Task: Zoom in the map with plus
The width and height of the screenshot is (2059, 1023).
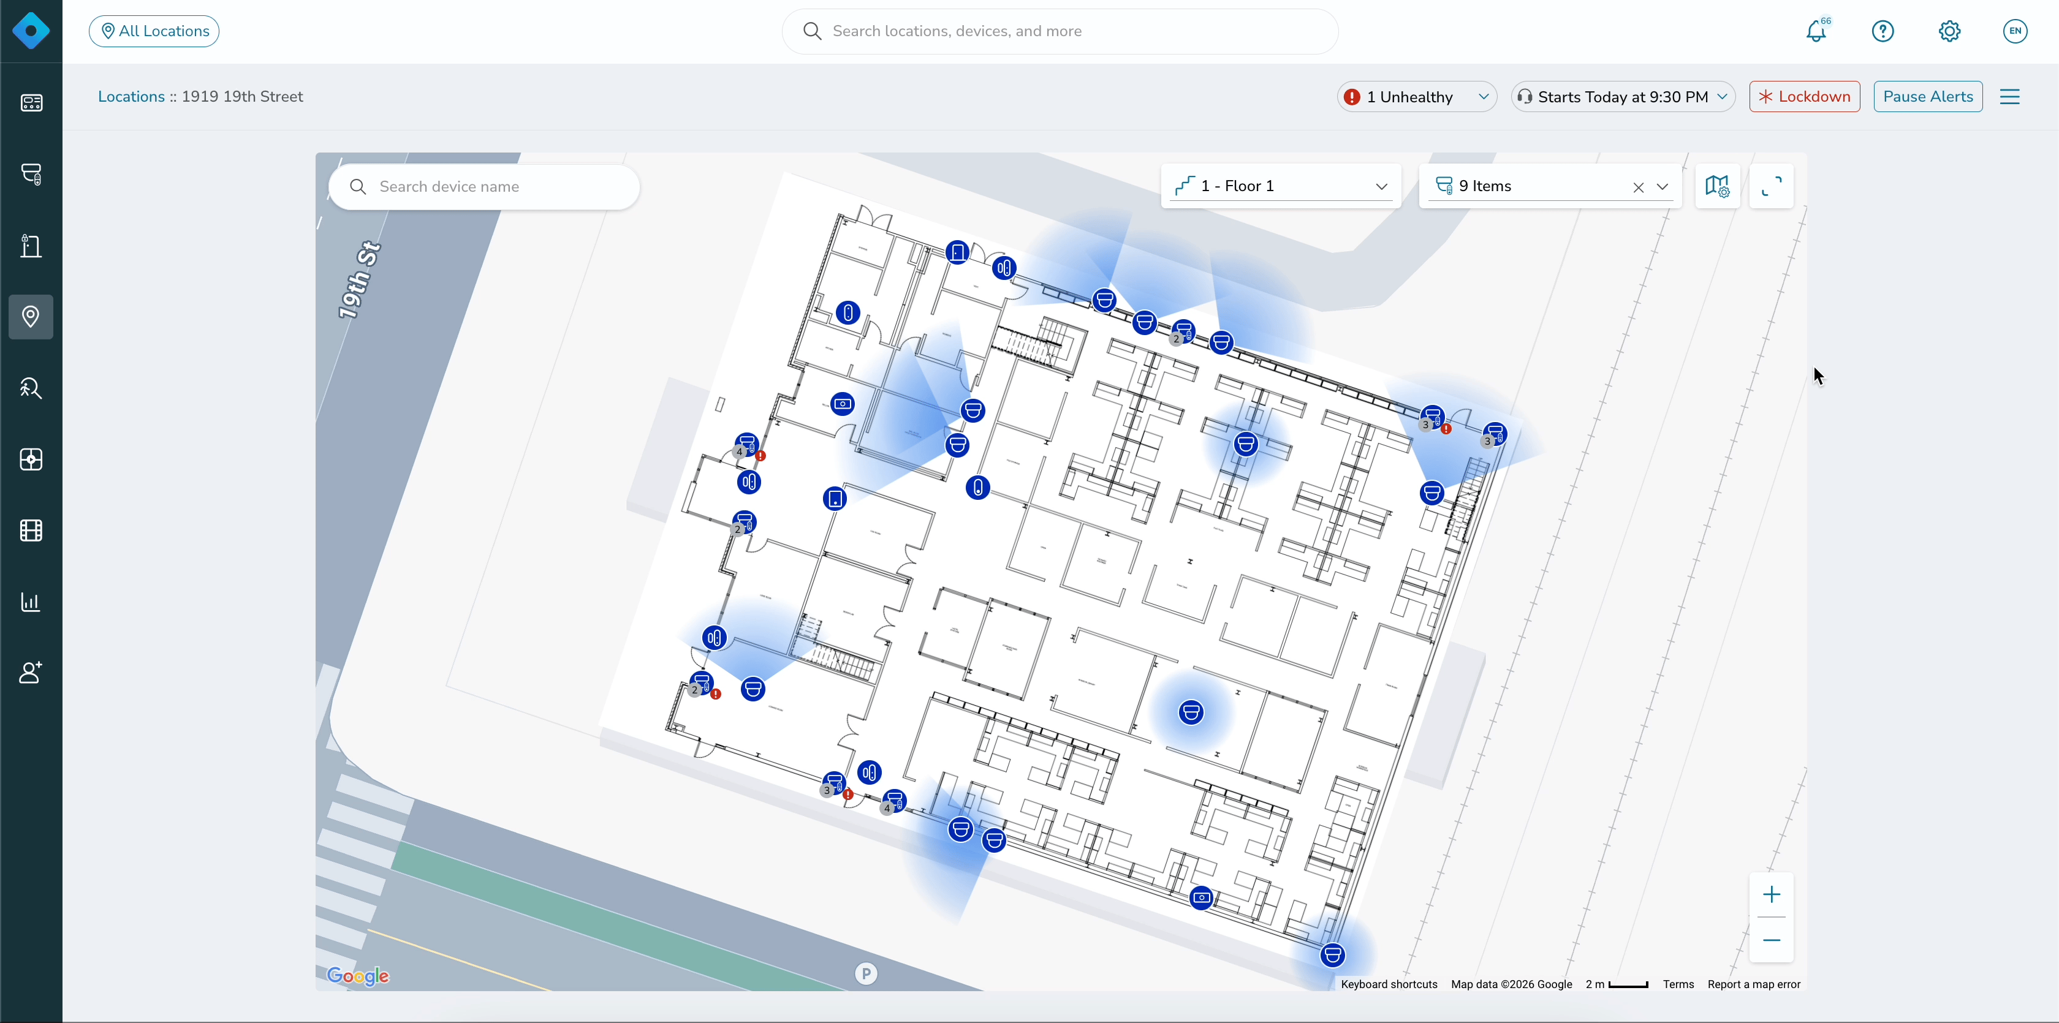Action: (x=1771, y=894)
